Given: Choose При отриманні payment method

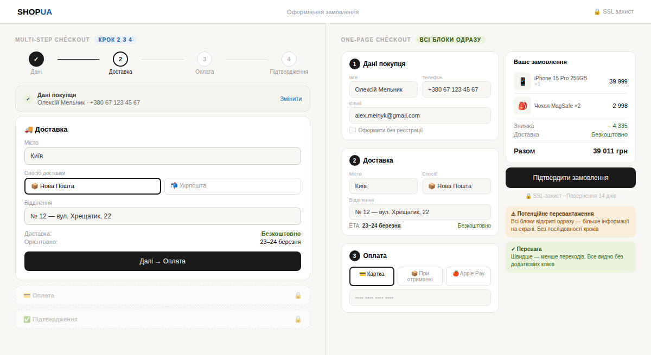Looking at the screenshot, I should [x=420, y=276].
